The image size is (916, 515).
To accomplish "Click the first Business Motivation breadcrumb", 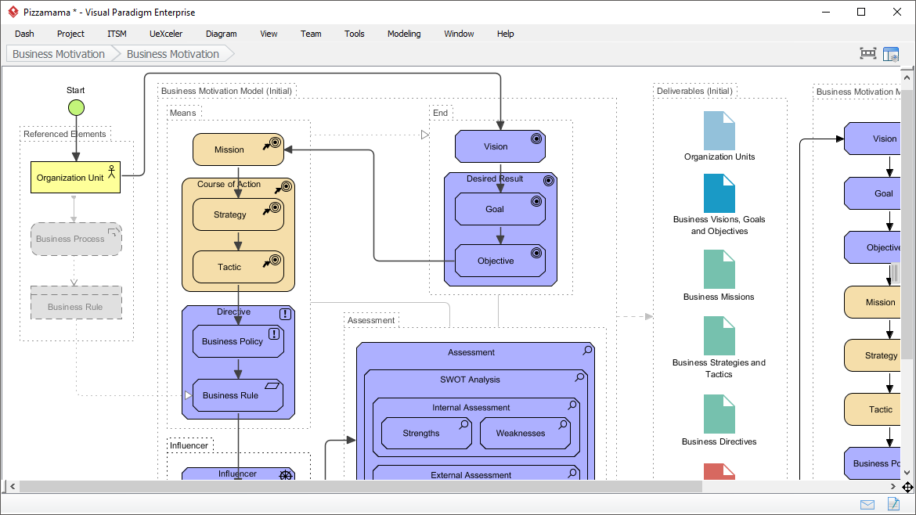I will click(59, 54).
